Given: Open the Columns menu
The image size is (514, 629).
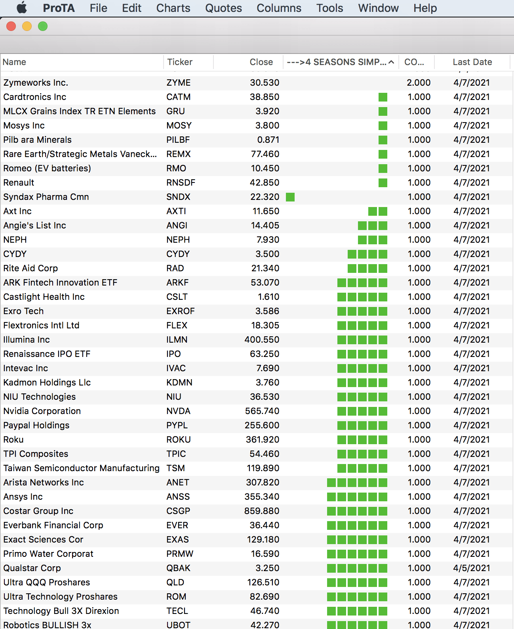Looking at the screenshot, I should click(x=279, y=8).
